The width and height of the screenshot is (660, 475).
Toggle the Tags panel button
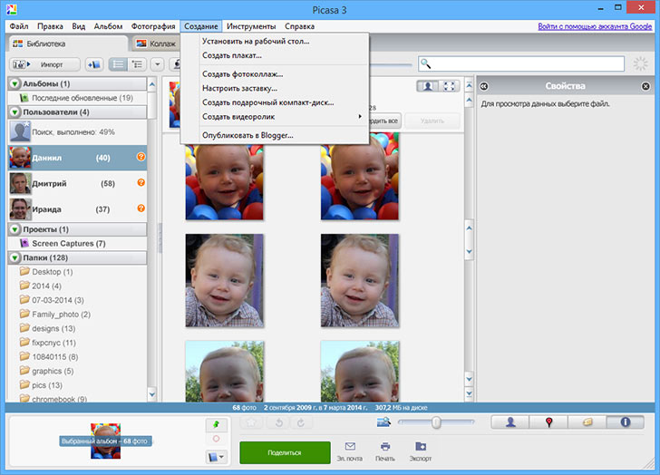[587, 422]
